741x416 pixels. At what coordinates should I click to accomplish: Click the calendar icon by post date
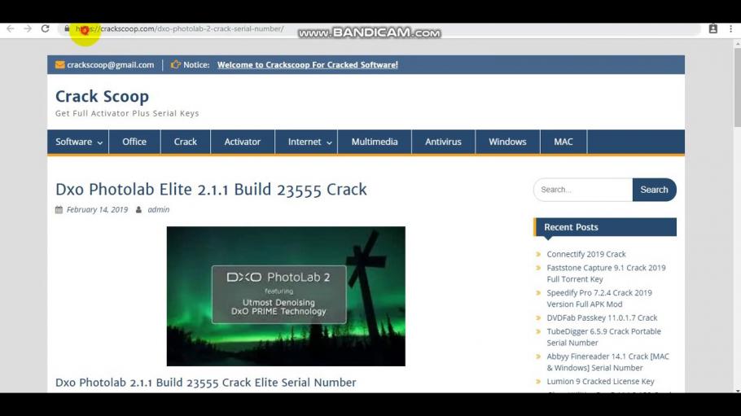pos(59,209)
